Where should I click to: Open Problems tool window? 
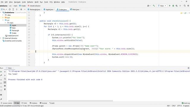pos(34,103)
